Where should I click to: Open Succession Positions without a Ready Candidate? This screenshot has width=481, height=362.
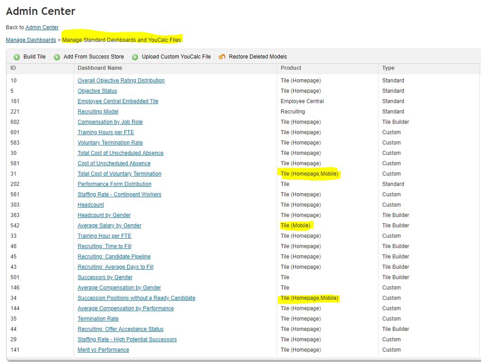[136, 298]
